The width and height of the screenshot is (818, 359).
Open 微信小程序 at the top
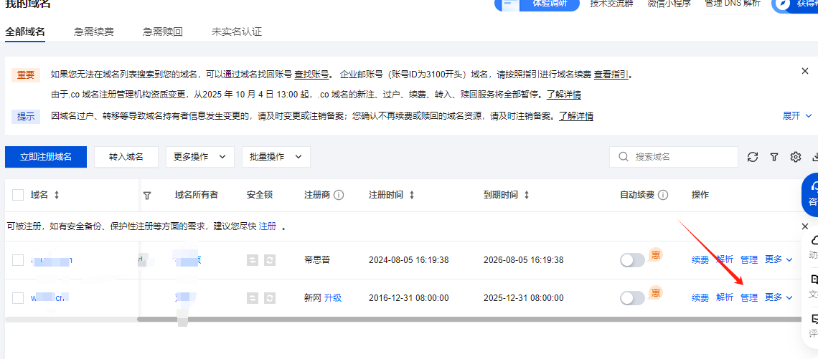coord(669,4)
